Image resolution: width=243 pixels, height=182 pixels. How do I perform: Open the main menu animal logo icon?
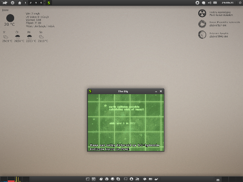click(x=5, y=3)
